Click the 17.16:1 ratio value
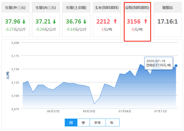This screenshot has height=131, width=184. [x=168, y=22]
